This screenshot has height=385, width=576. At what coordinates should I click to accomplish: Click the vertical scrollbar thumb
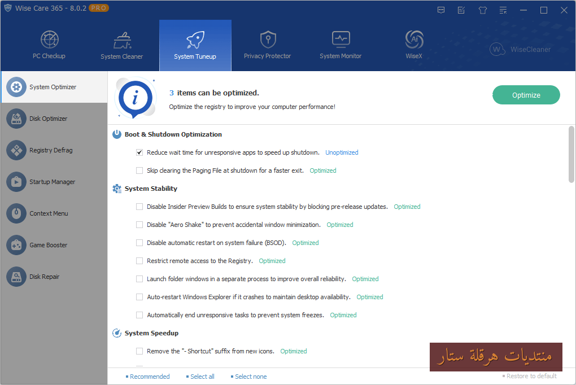click(x=571, y=154)
